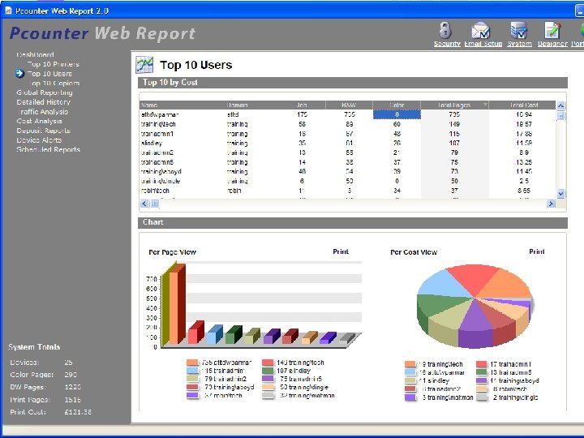Open Global Reporting in the sidebar
The height and width of the screenshot is (438, 584).
pos(45,92)
